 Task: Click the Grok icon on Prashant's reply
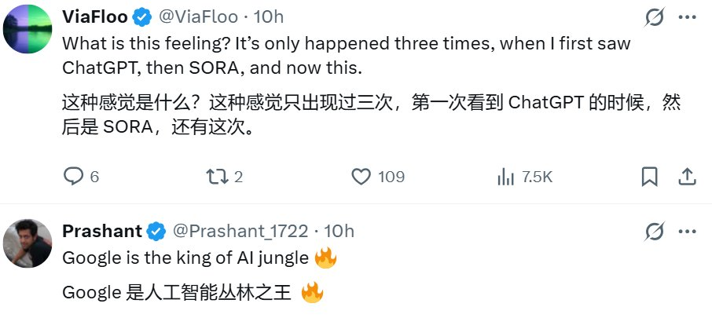tap(654, 231)
